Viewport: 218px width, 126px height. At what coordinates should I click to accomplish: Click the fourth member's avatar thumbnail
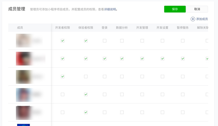23,95
